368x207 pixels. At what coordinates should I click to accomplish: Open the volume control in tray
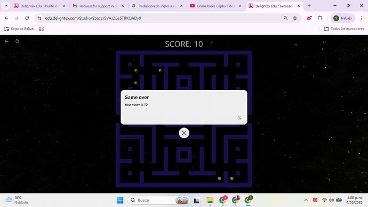coord(331,200)
